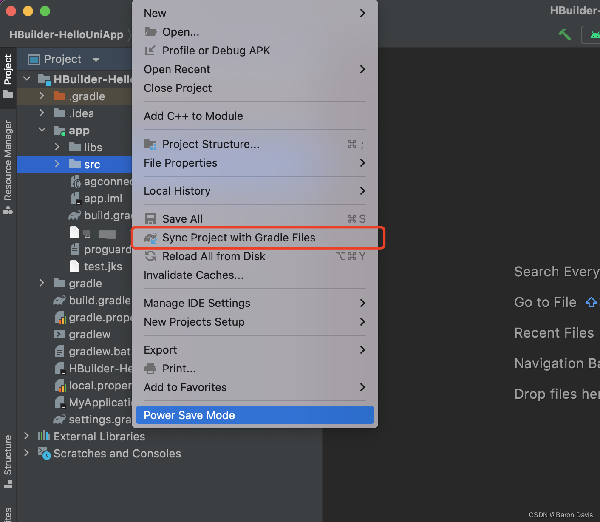The width and height of the screenshot is (600, 522).
Task: Click the Open folder icon in menu
Action: tap(151, 31)
